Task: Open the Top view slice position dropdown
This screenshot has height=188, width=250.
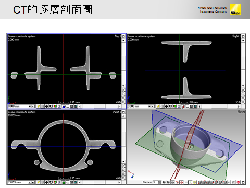Action: coord(30,107)
